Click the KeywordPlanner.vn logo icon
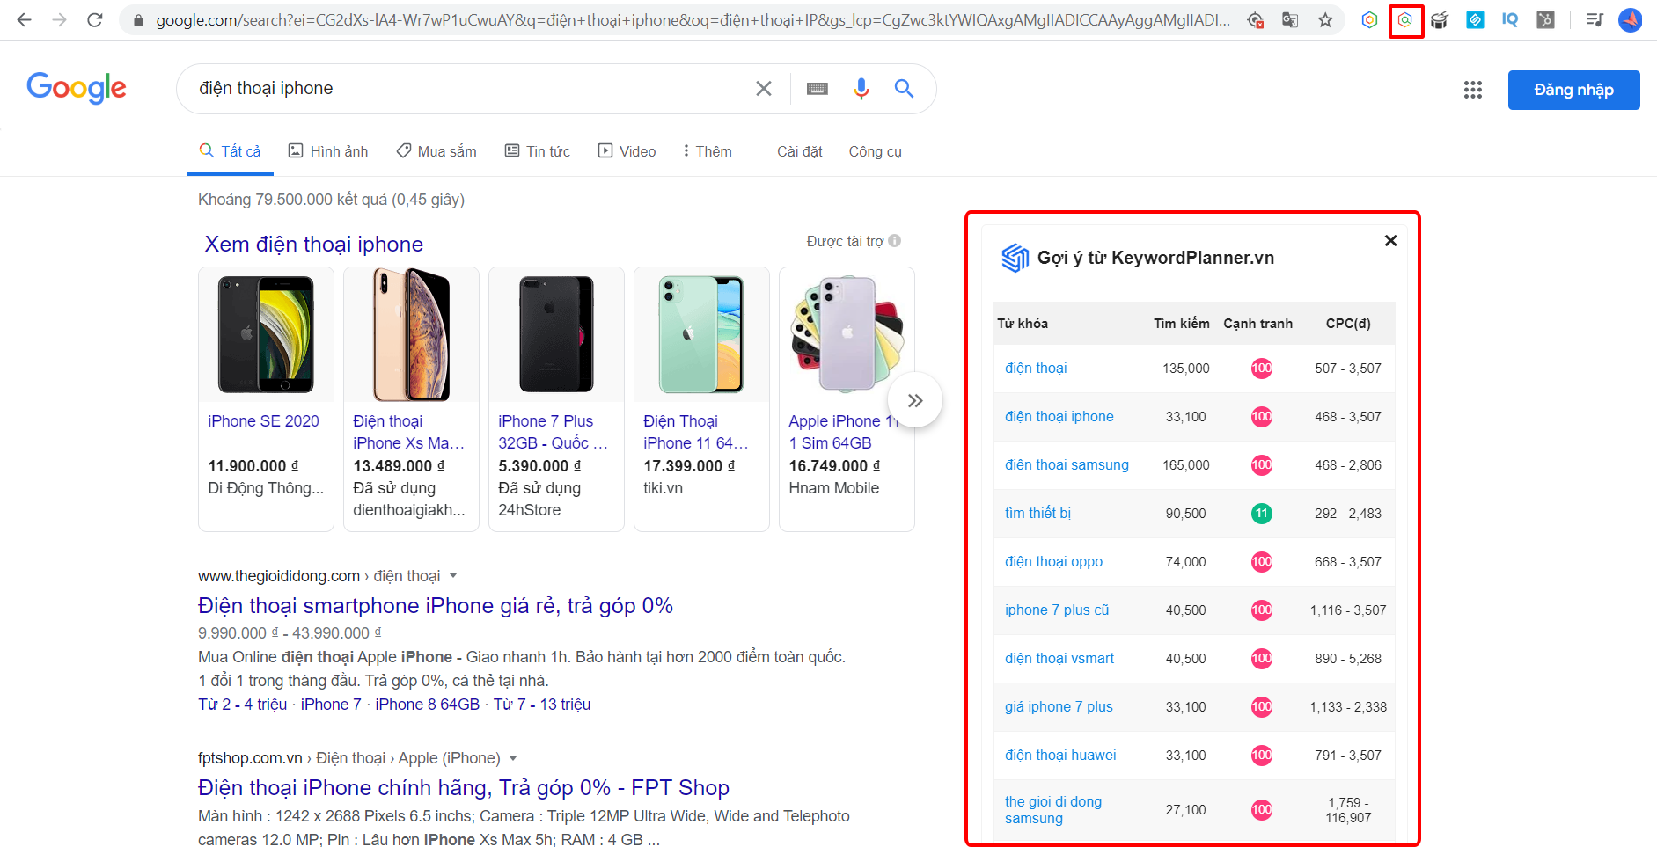 click(1015, 258)
